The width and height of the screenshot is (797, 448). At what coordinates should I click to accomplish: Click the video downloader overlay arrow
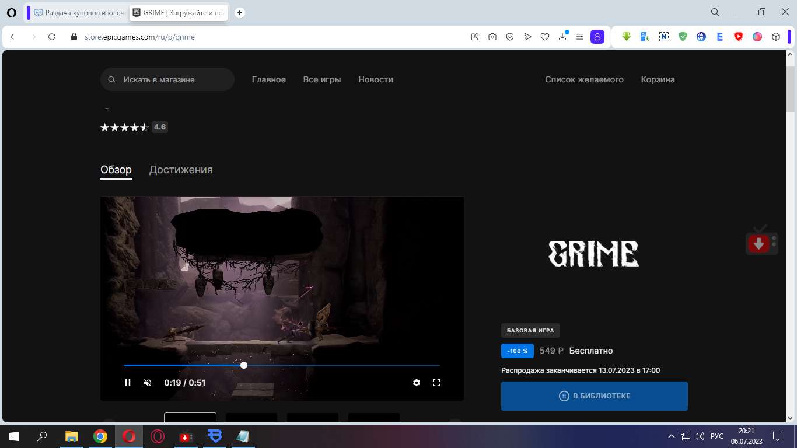click(x=759, y=244)
